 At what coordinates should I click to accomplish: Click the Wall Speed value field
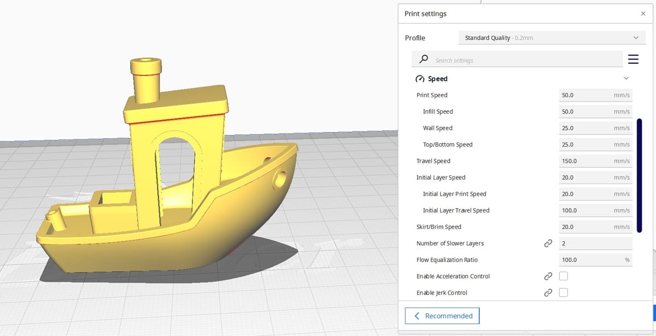(x=596, y=128)
